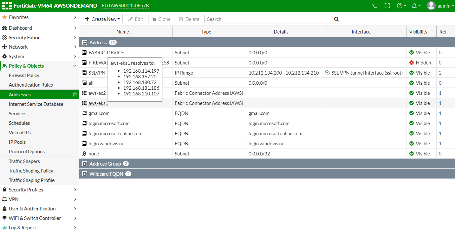This screenshot has width=455, height=236.
Task: Click the Edit button
Action: 136,19
